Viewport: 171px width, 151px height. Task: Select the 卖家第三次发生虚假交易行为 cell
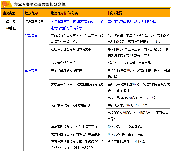tap(71, 105)
